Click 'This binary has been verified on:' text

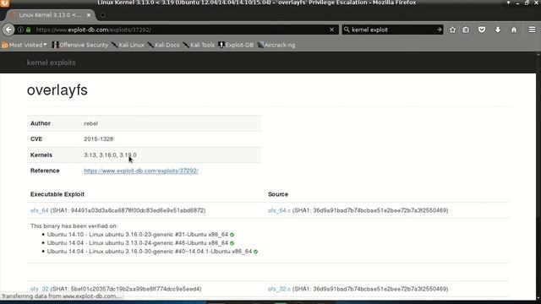[x=74, y=226]
